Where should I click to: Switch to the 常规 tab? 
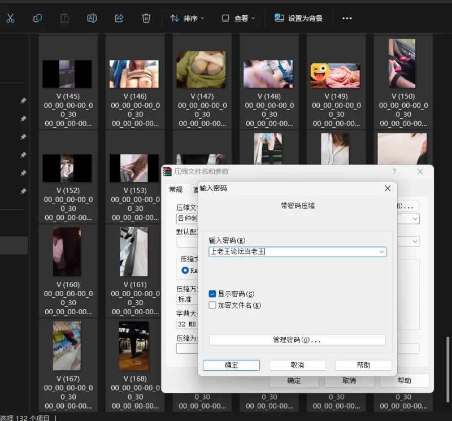(x=176, y=189)
